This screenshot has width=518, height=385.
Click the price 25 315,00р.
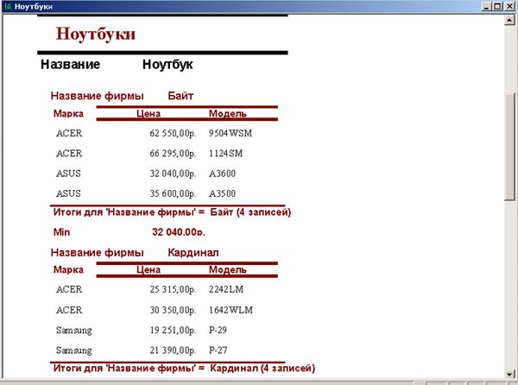pos(173,289)
